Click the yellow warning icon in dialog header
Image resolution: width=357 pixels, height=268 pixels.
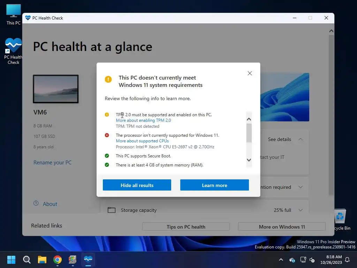[108, 79]
